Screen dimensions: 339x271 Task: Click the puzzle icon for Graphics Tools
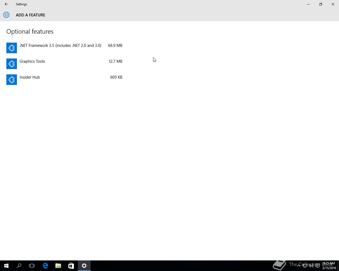[x=12, y=64]
